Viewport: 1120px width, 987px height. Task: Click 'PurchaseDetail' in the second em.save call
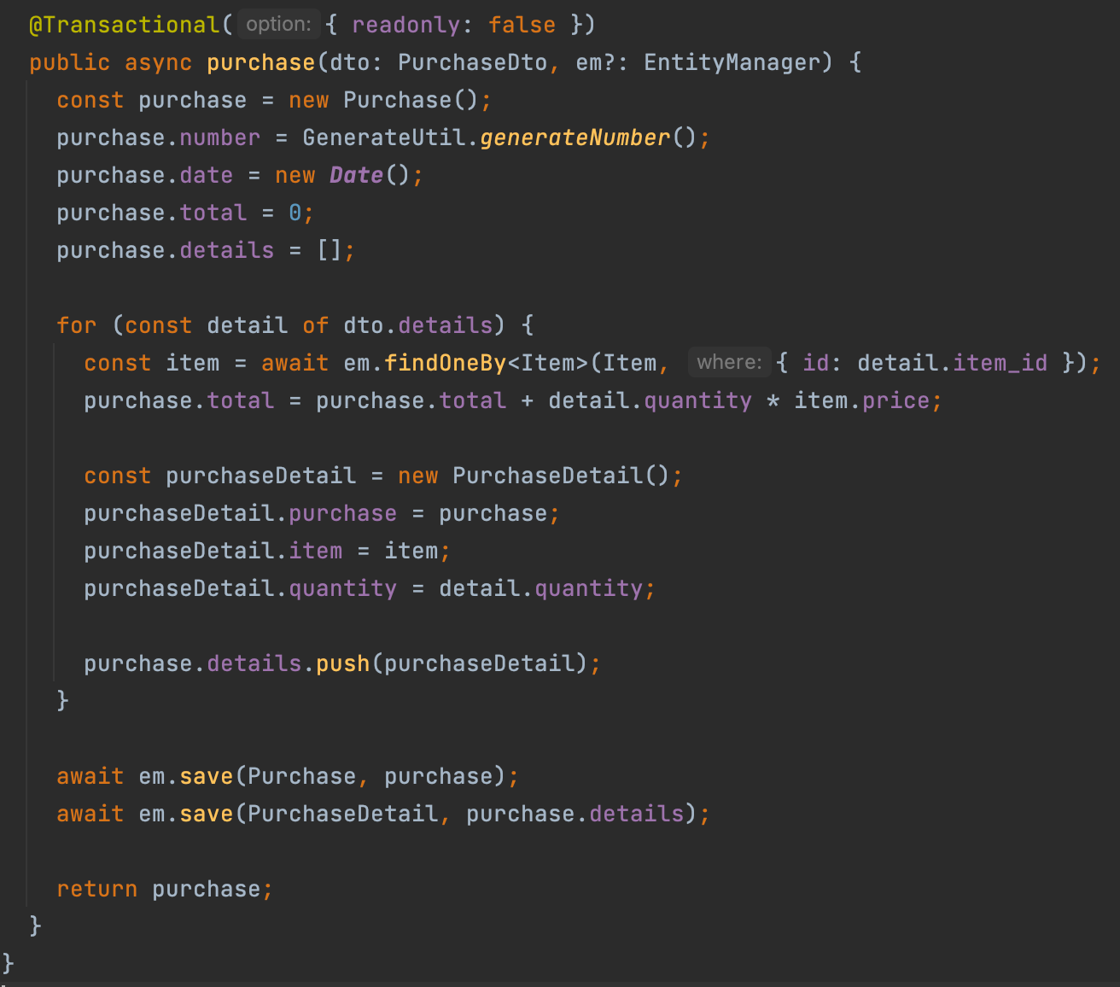pos(343,814)
